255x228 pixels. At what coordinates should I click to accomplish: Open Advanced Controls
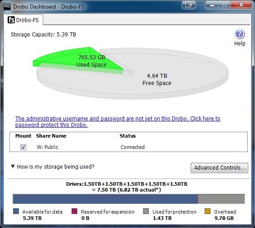pyautogui.click(x=219, y=168)
